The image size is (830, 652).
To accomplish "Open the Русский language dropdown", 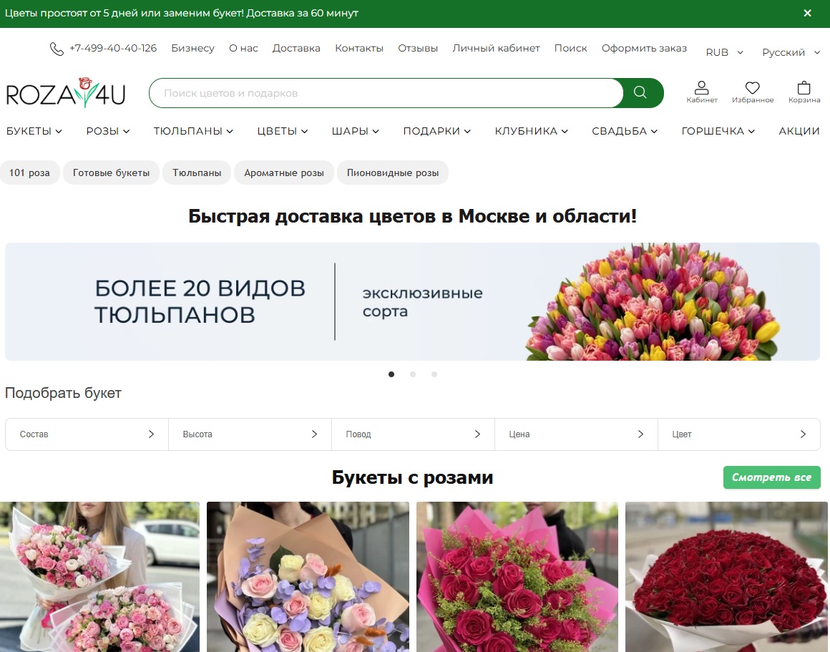I will click(x=791, y=52).
